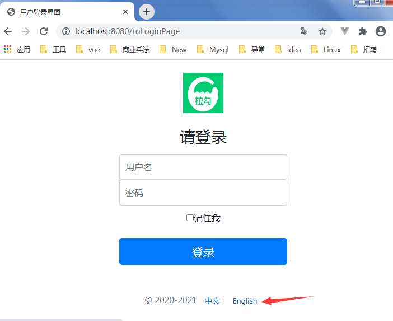Open the New bookmark folder
The width and height of the screenshot is (393, 321).
tap(173, 49)
